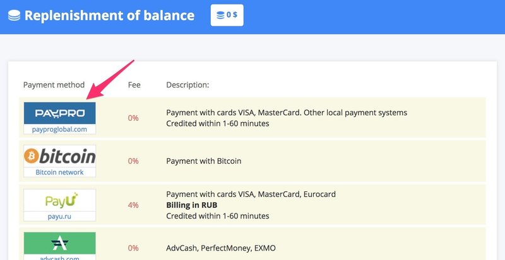Open the advcash.com link
The image size is (505, 260).
(x=59, y=257)
